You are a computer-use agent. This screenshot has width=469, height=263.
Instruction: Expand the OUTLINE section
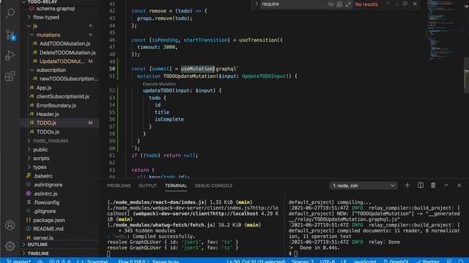[x=37, y=245]
